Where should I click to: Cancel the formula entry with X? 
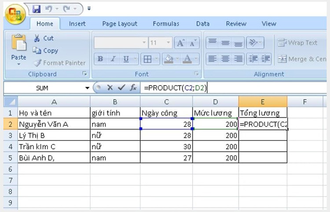coord(110,87)
